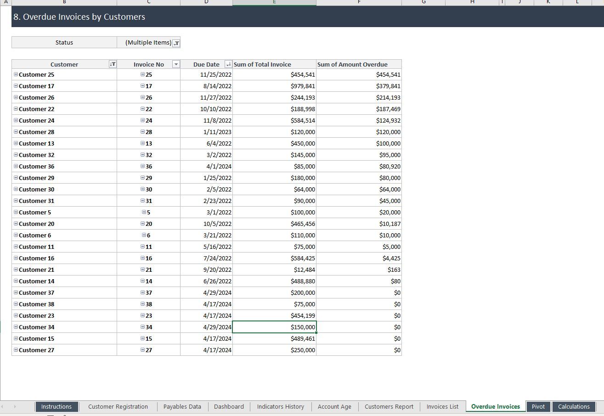Collapse the Customer 28 group
The height and width of the screenshot is (416, 604).
[16, 132]
